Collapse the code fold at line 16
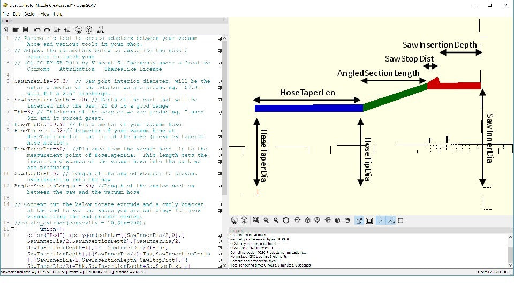 click(x=12, y=229)
